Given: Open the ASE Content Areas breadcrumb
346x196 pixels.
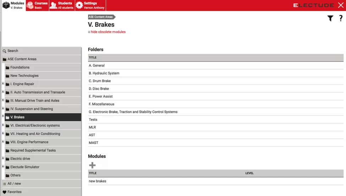Looking at the screenshot, I should (x=101, y=17).
